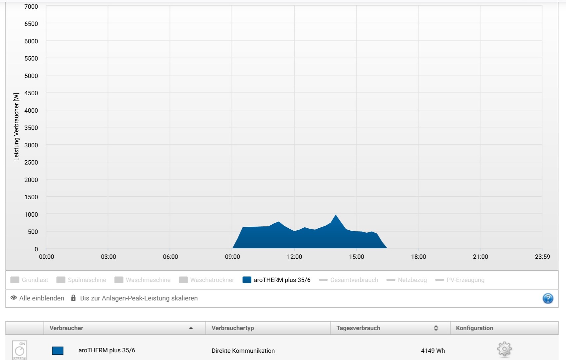Enable the Netzbezug line in legend
The image size is (566, 360).
[407, 280]
